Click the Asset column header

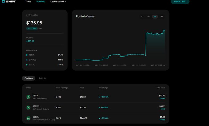[28, 88]
